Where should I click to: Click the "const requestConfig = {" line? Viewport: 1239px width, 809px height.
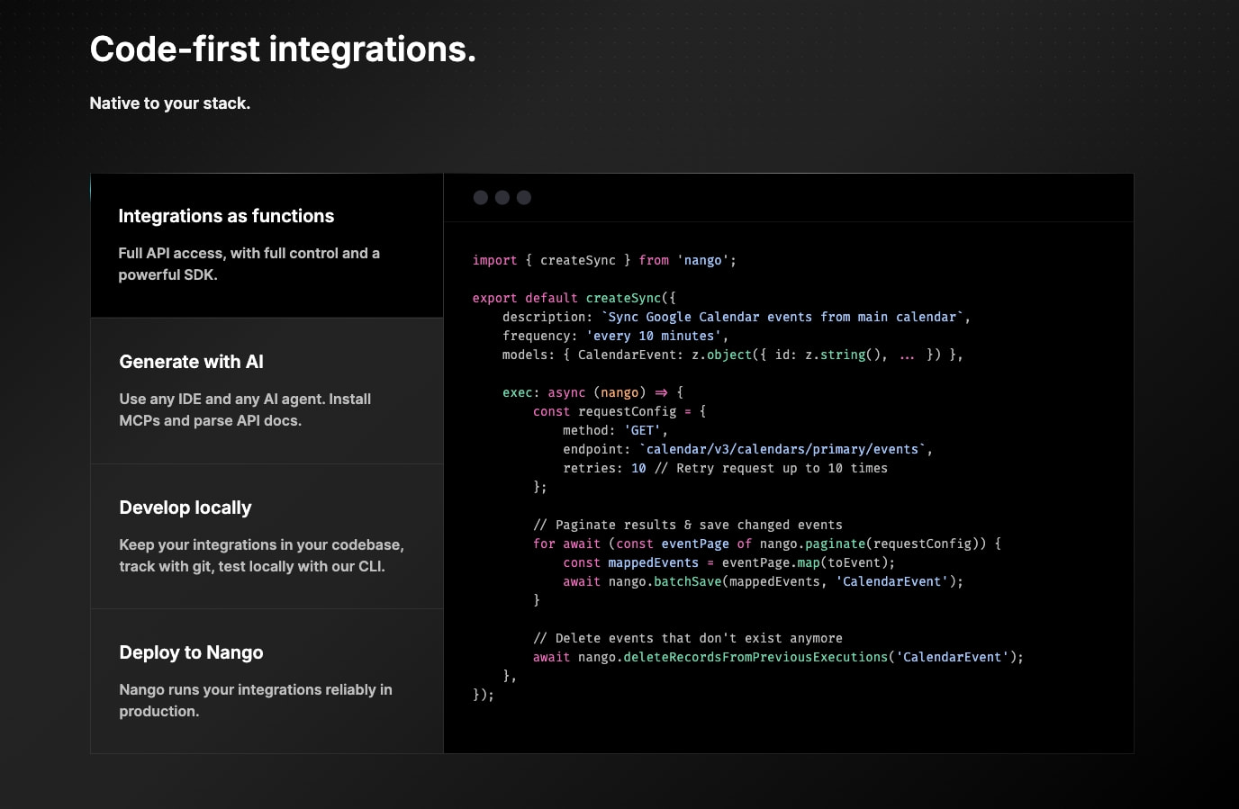(x=619, y=411)
